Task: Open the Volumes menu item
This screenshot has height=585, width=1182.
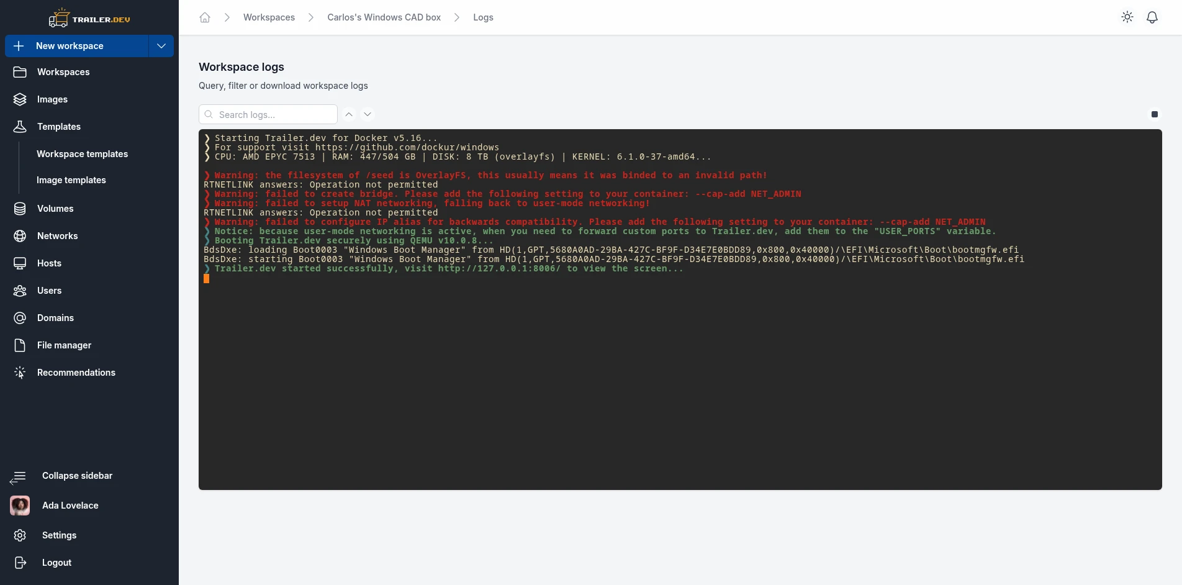Action: point(89,209)
